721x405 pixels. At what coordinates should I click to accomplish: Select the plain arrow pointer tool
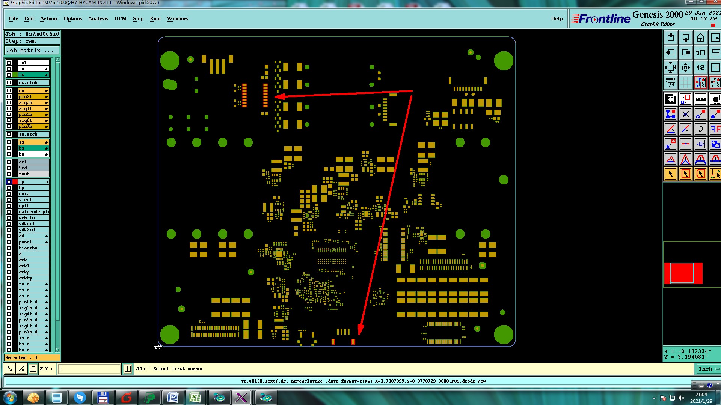point(671,174)
